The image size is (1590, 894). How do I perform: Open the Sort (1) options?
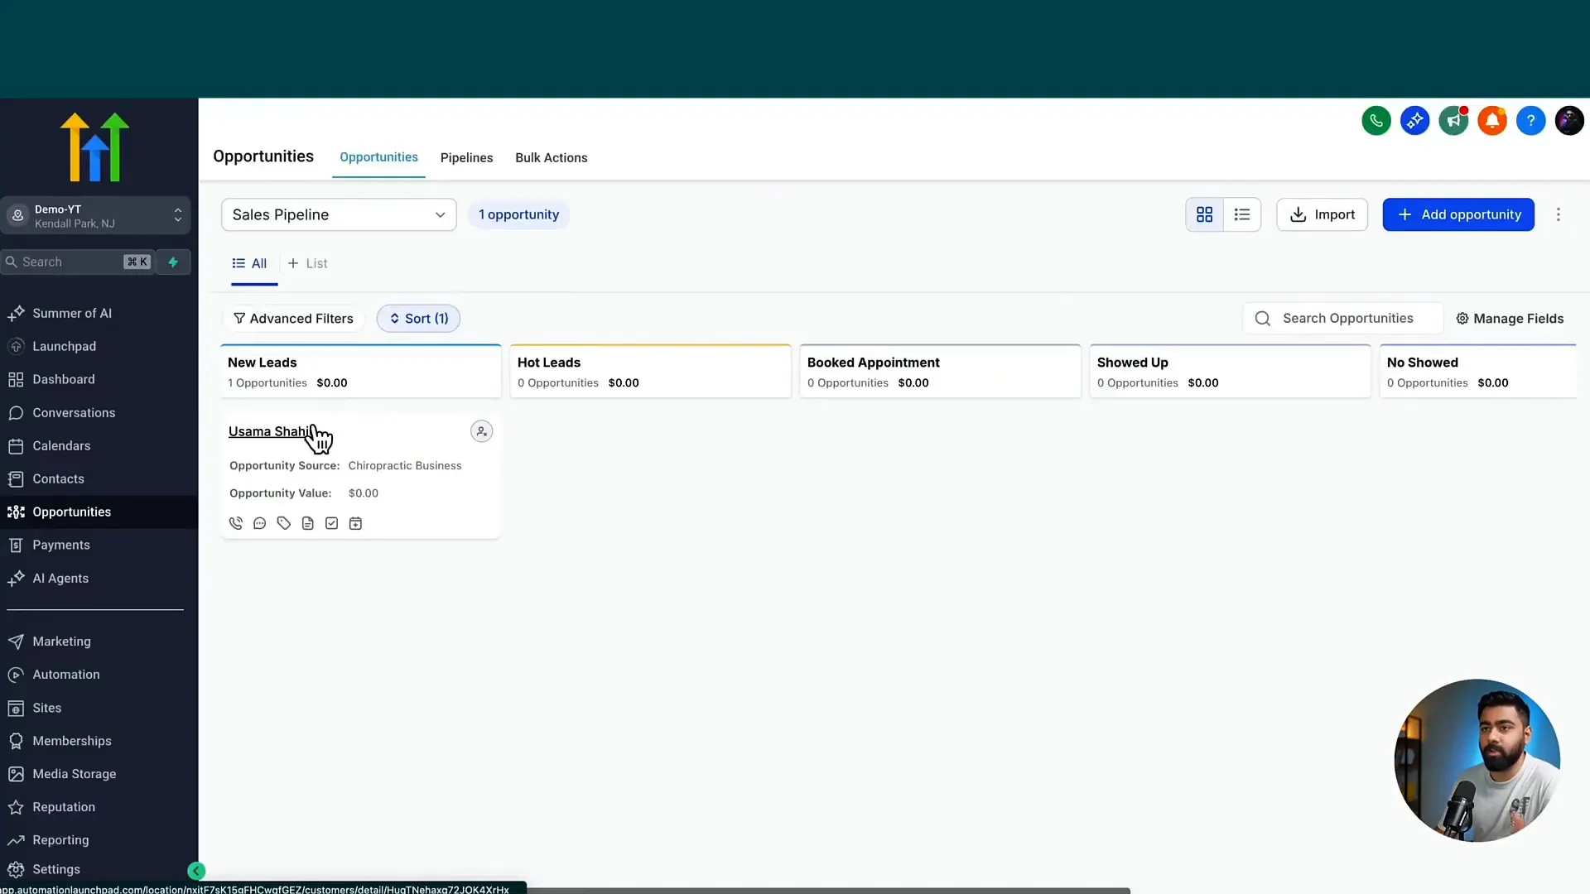[418, 319]
